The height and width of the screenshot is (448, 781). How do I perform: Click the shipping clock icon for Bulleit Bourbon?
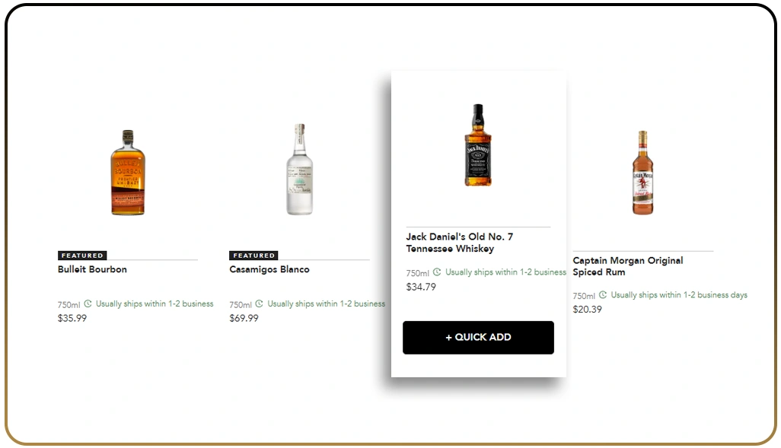(x=87, y=303)
